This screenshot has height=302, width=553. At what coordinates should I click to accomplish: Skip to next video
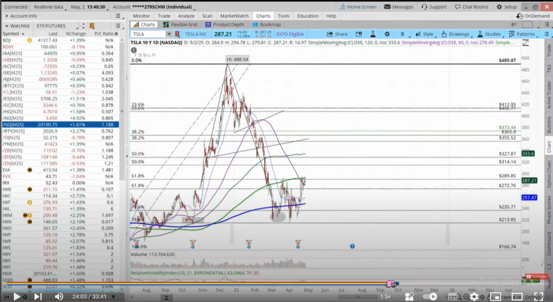38,297
